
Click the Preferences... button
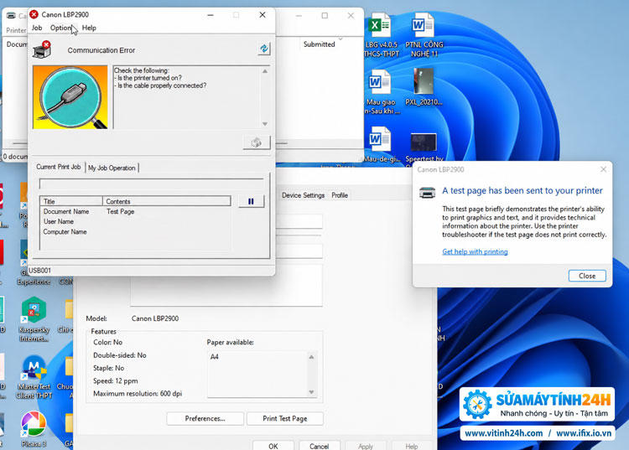tap(205, 418)
